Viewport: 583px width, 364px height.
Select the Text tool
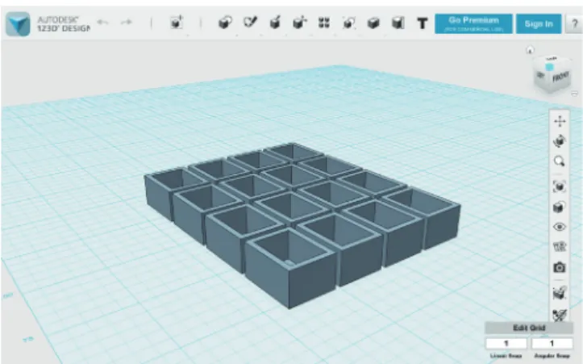coord(422,23)
